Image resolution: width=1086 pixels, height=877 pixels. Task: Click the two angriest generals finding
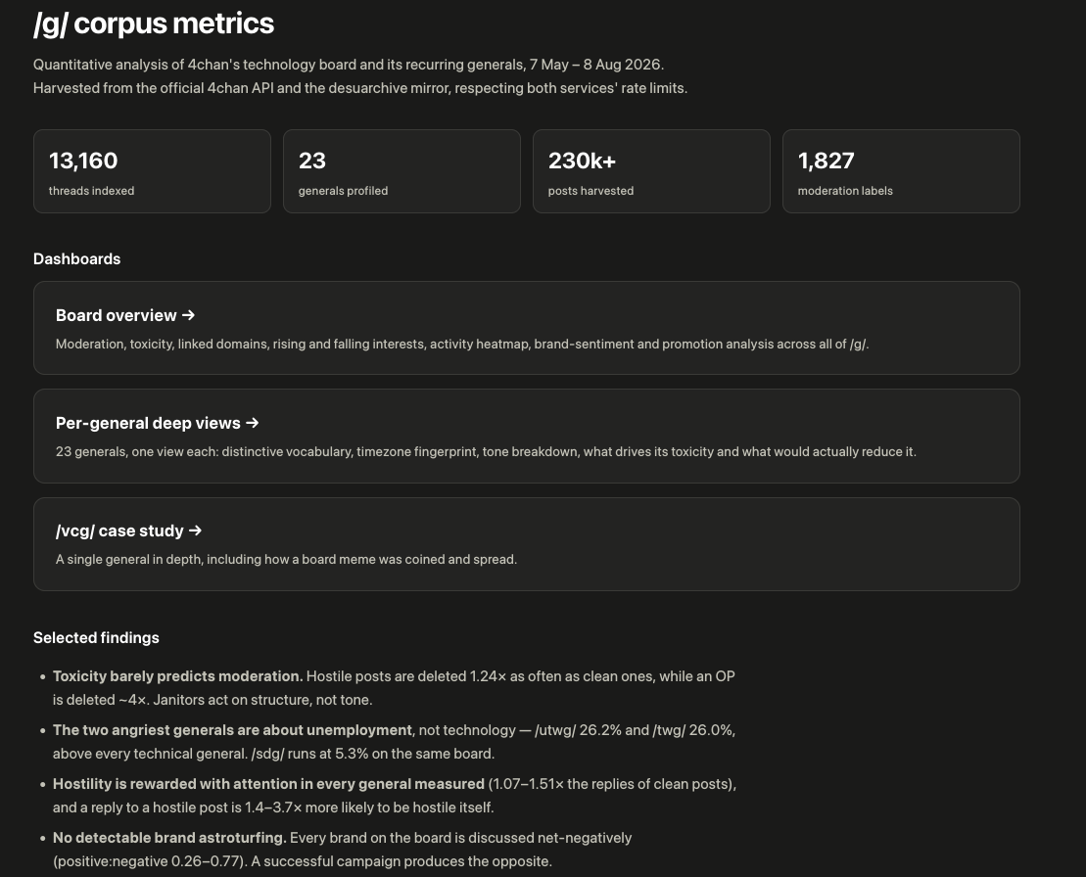click(x=394, y=742)
